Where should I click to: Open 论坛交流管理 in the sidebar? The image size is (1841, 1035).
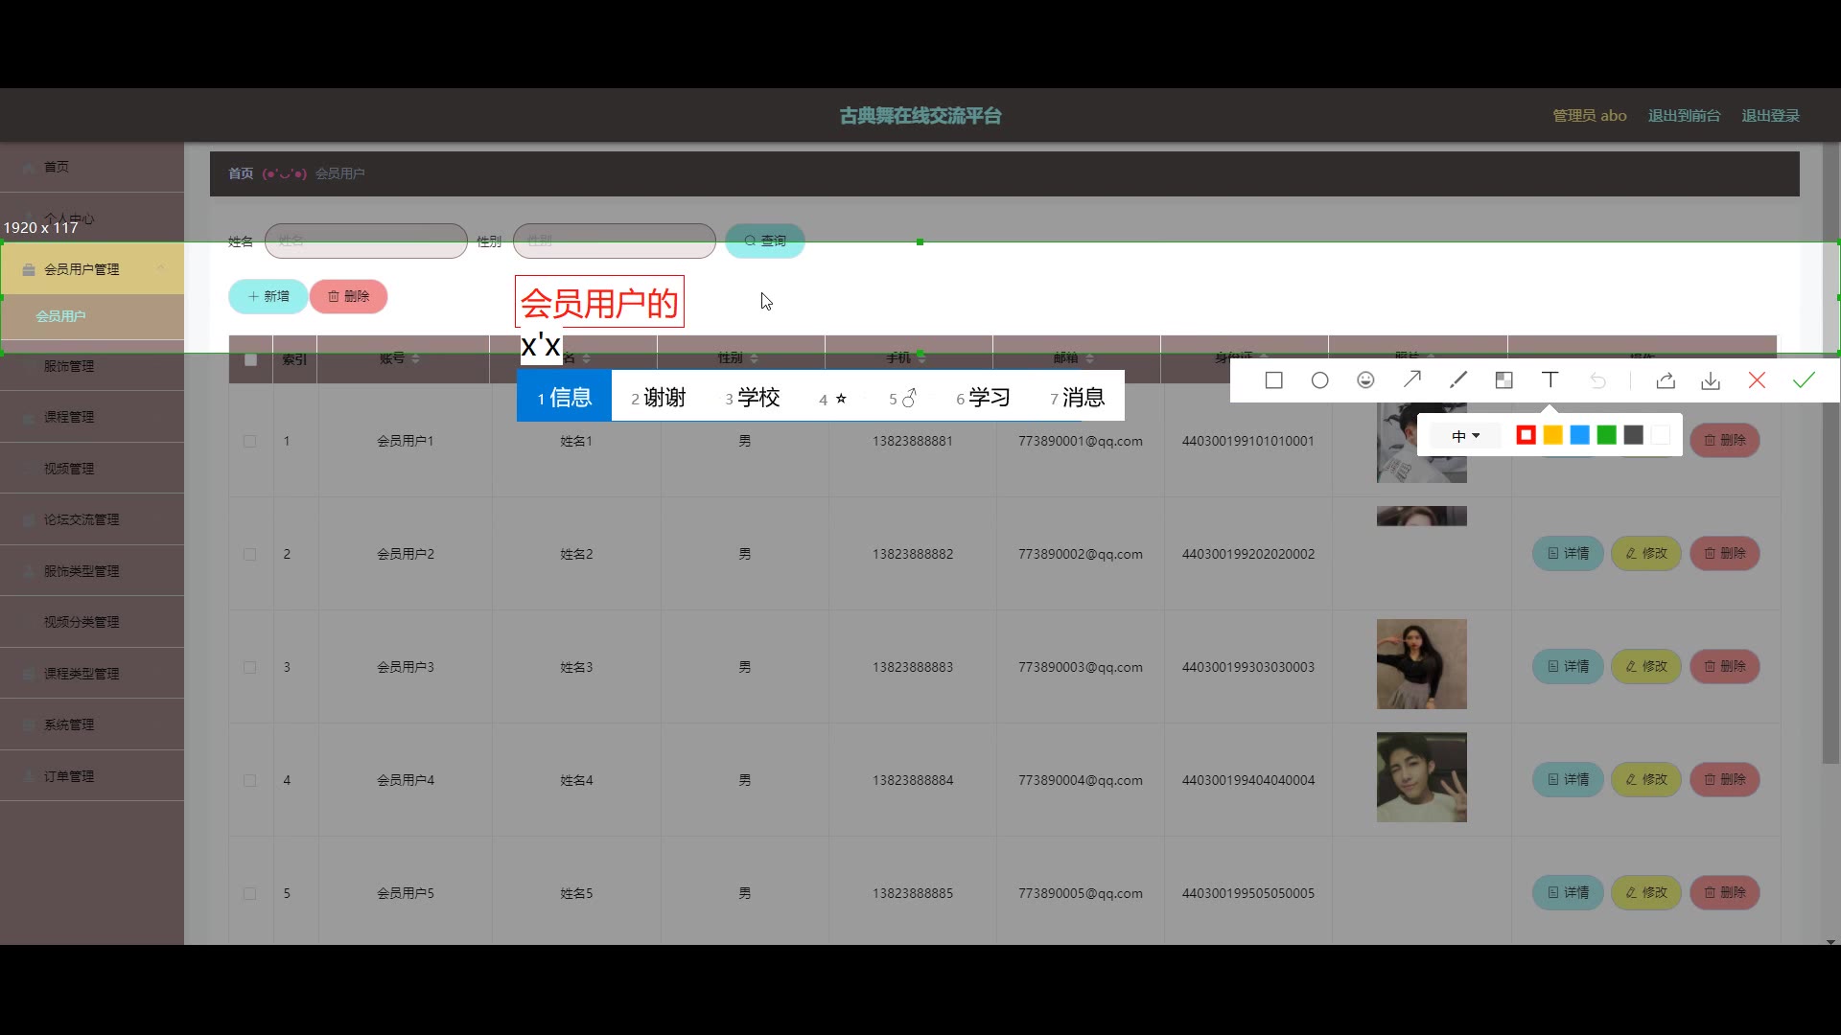pos(92,519)
